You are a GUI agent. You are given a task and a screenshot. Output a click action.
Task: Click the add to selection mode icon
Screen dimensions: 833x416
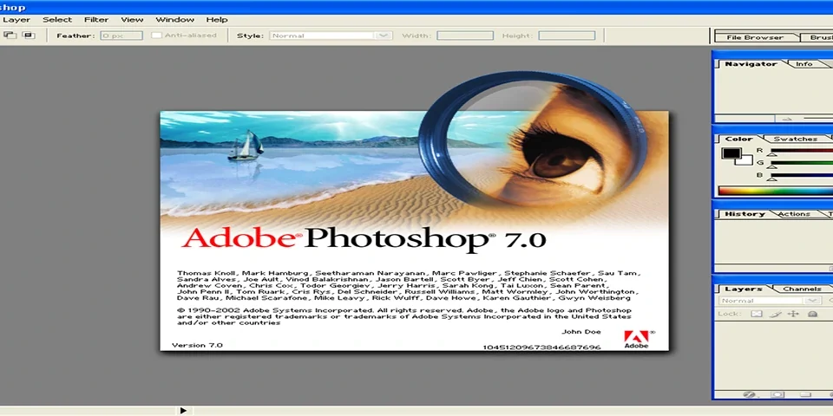click(x=28, y=36)
